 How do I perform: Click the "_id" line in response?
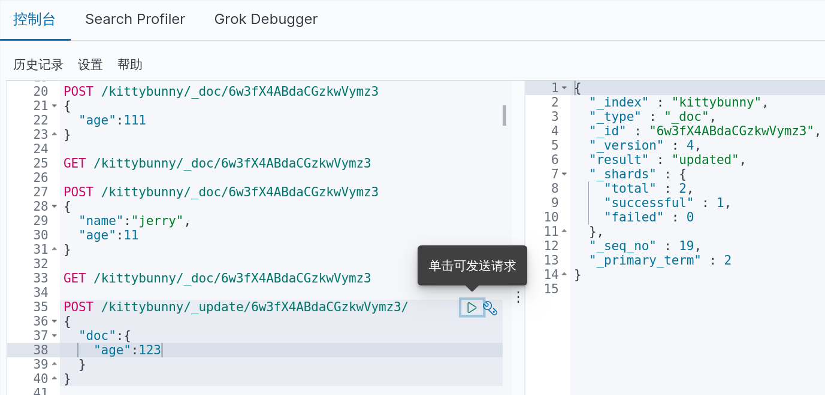pyautogui.click(x=705, y=131)
